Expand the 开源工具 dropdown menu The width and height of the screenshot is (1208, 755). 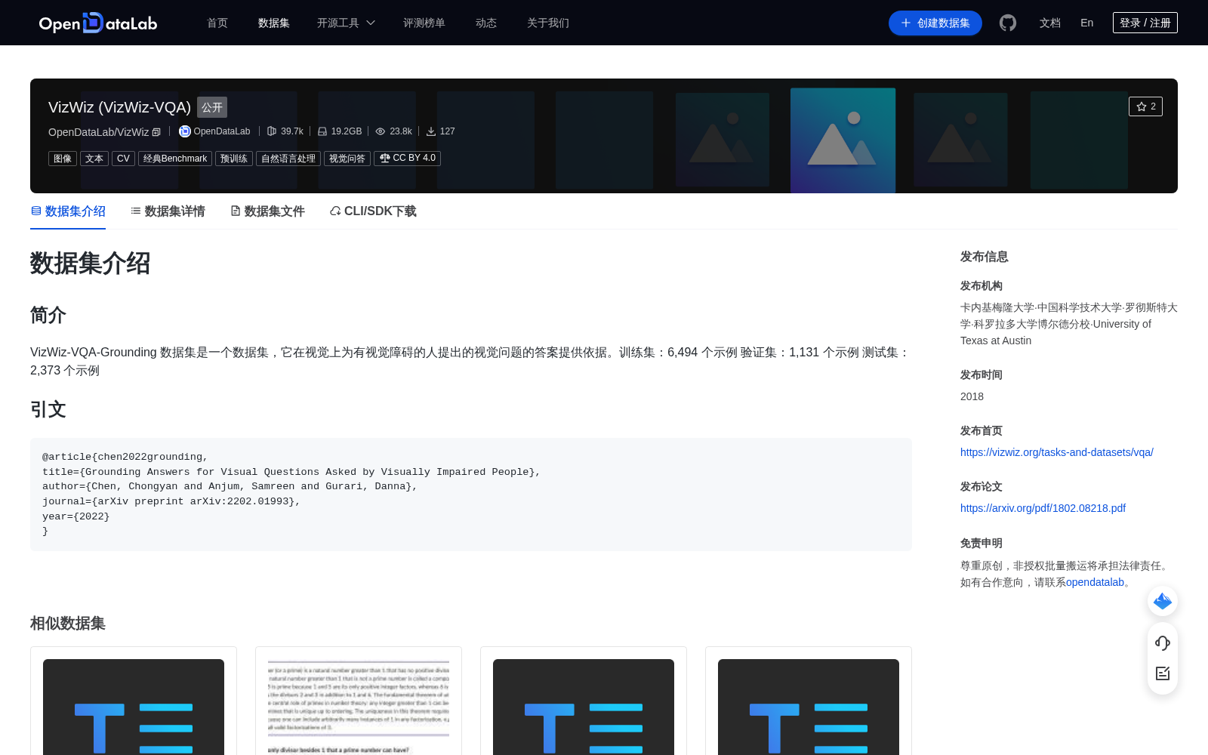[x=346, y=23]
